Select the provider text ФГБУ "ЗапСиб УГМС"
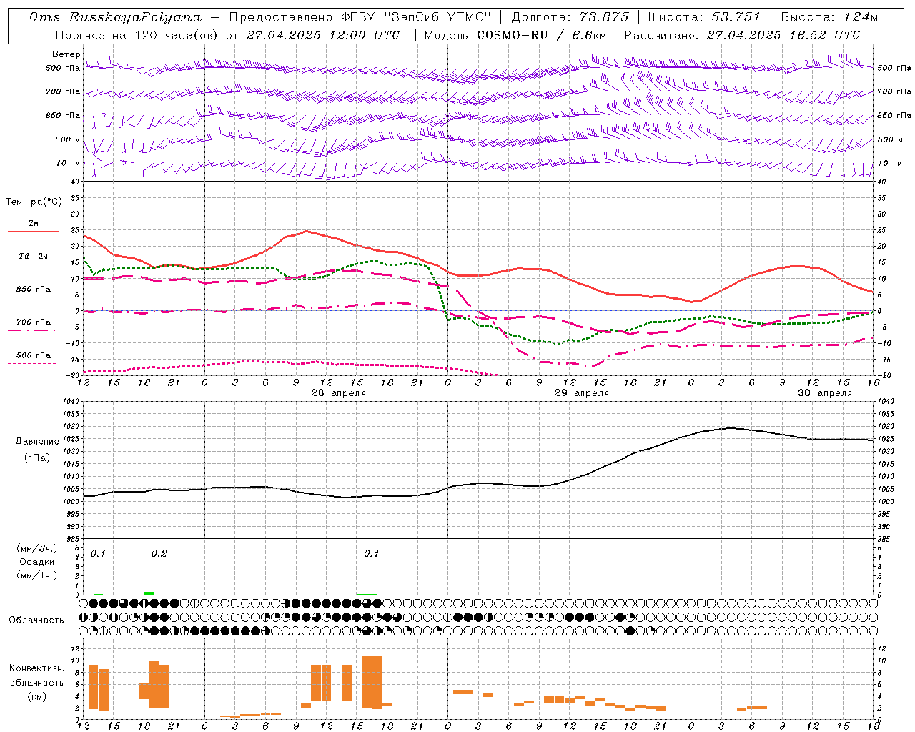The image size is (915, 732). pyautogui.click(x=415, y=17)
